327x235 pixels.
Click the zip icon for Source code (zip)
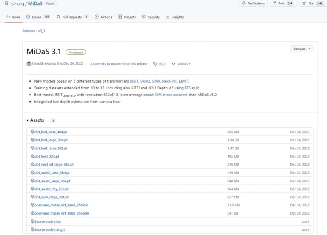pos(32,221)
